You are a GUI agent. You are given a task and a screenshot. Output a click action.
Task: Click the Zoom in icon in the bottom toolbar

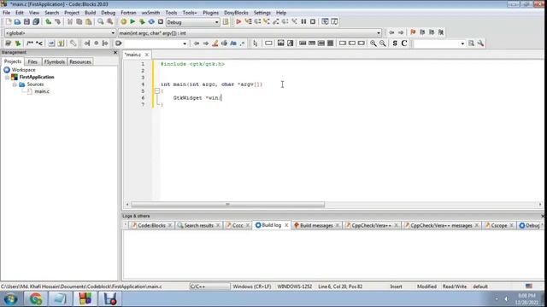tap(373, 43)
